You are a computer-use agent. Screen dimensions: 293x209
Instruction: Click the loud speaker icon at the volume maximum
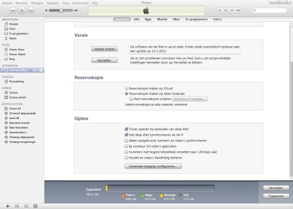[76, 10]
